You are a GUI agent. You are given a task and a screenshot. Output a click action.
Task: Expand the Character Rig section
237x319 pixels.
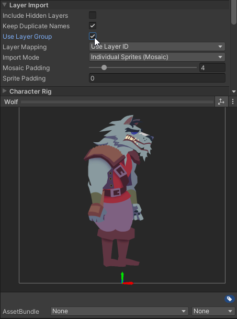tap(5, 91)
